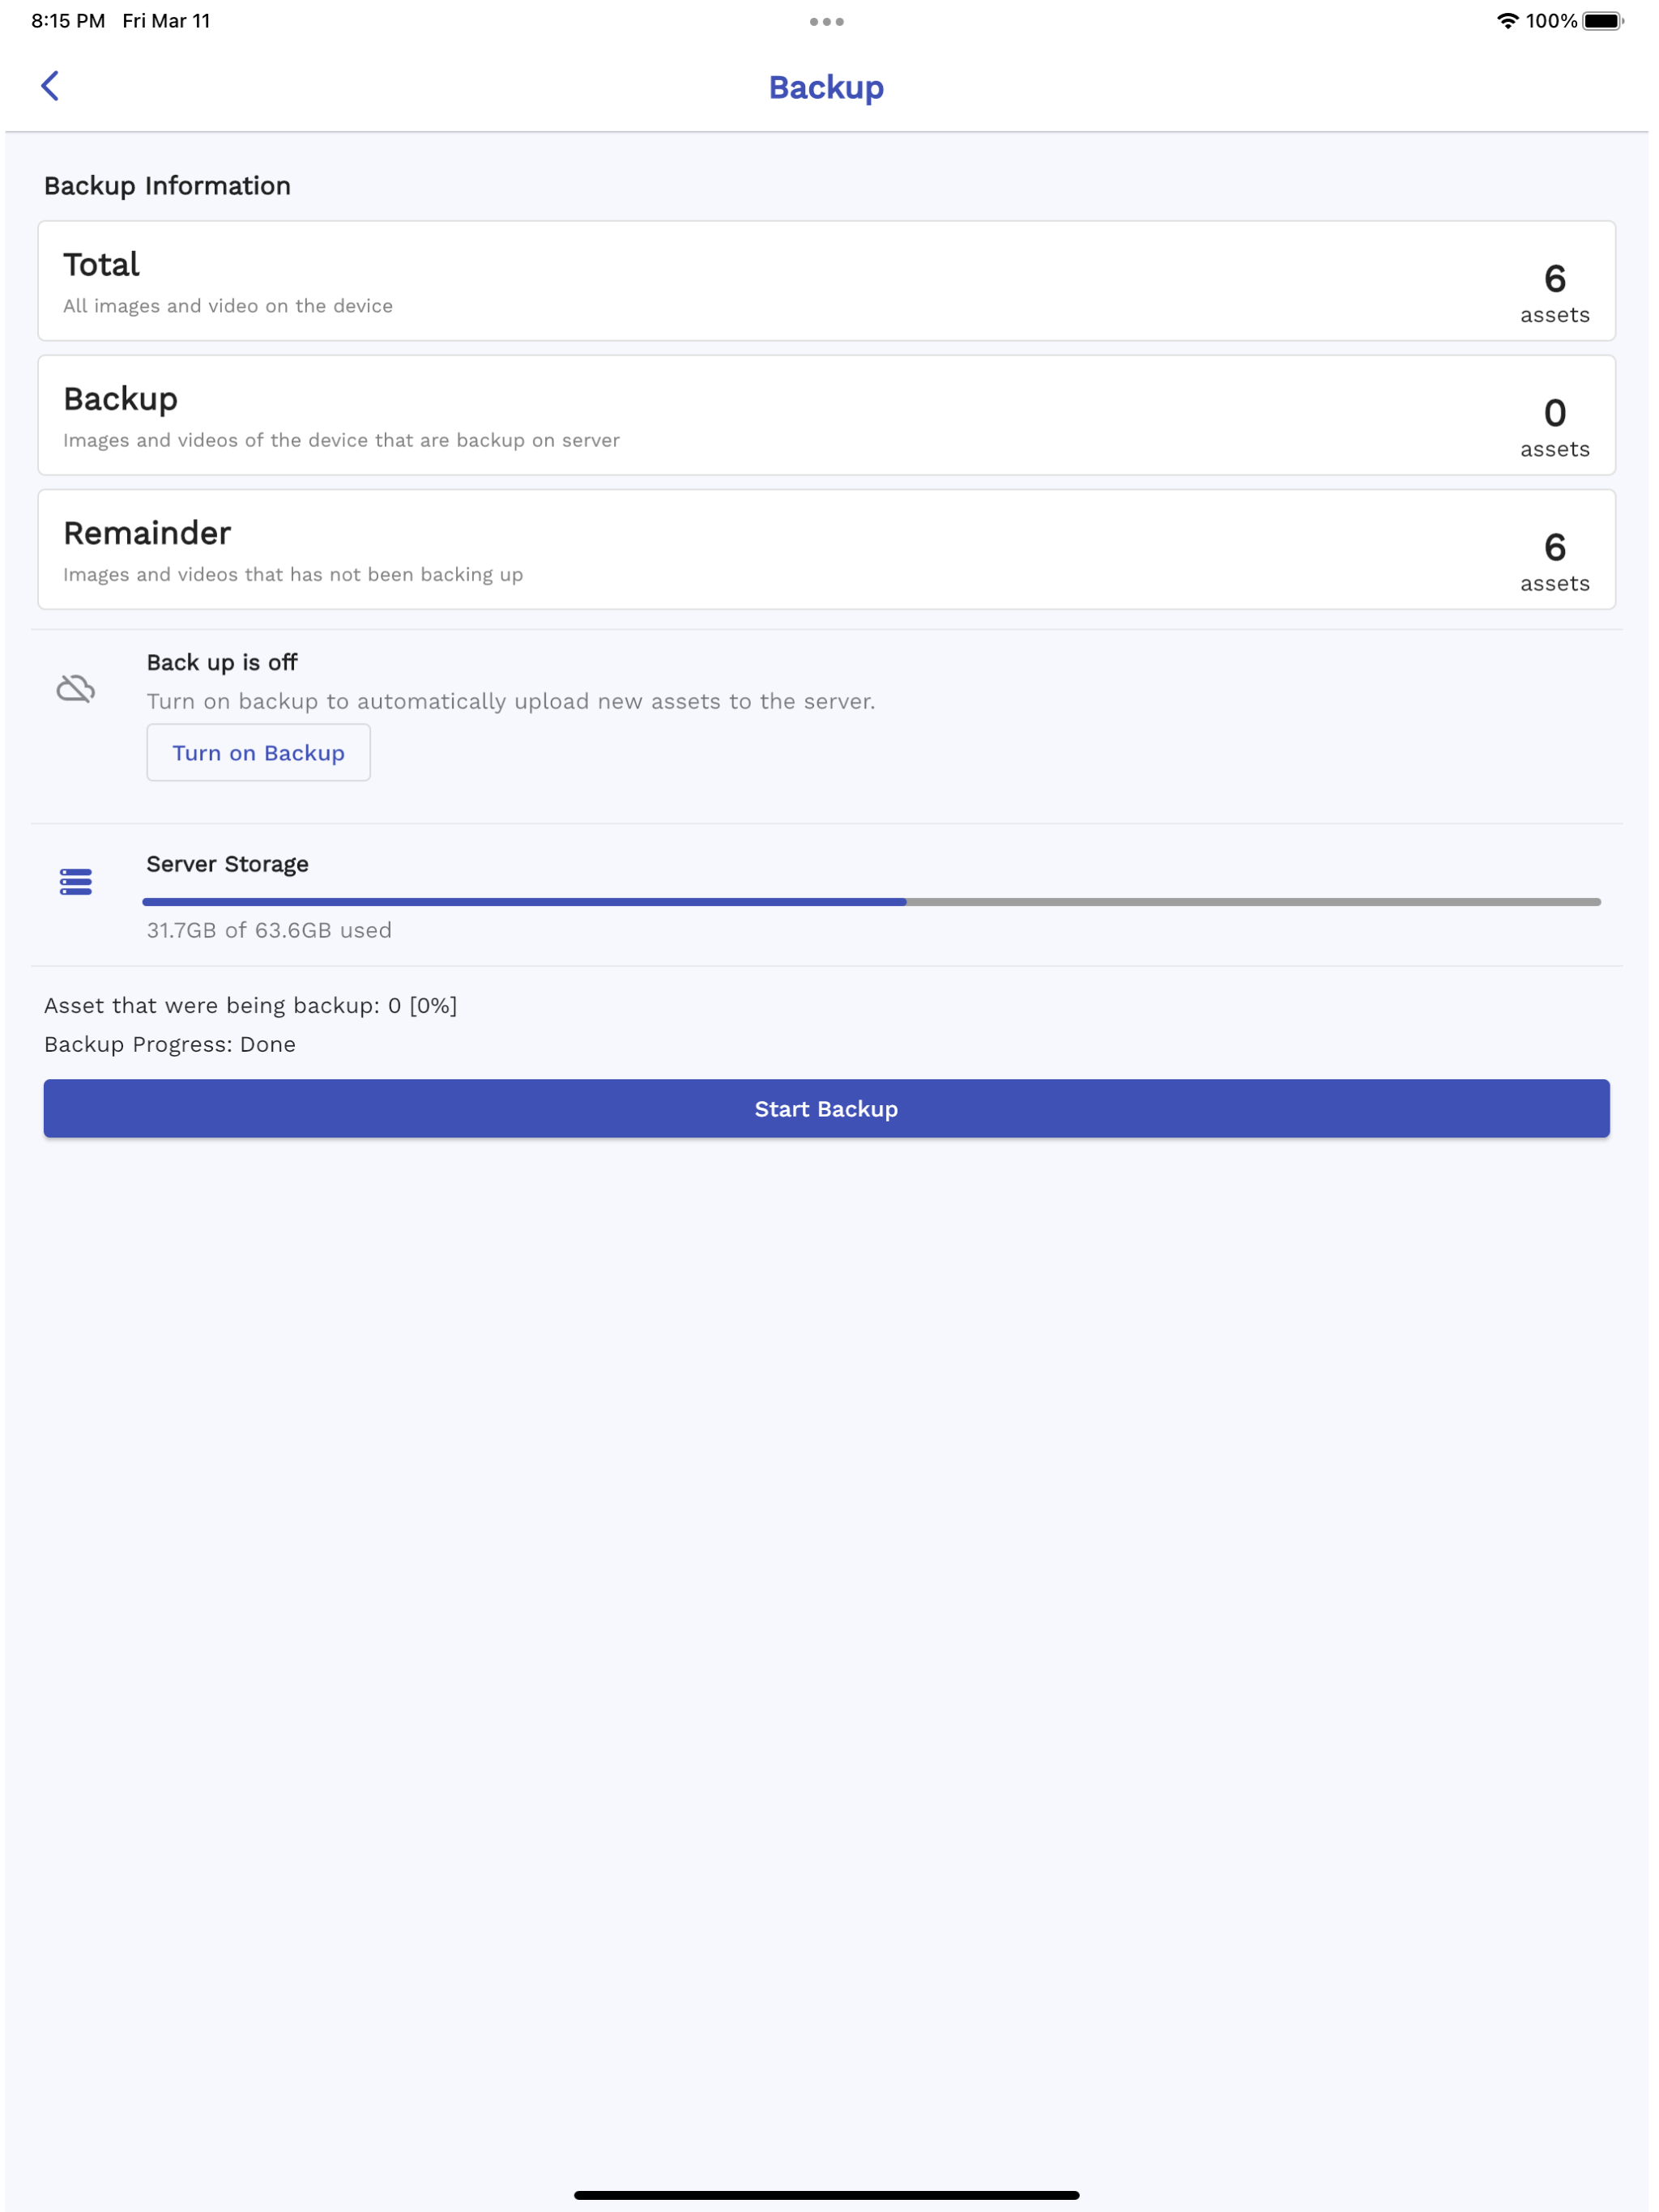Viewport: 1659px width, 2212px height.
Task: Open iPad multitasking via the three-dot indicator
Action: 826,20
